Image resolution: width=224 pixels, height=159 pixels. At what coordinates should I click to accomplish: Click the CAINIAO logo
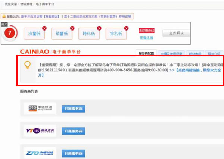[35, 52]
